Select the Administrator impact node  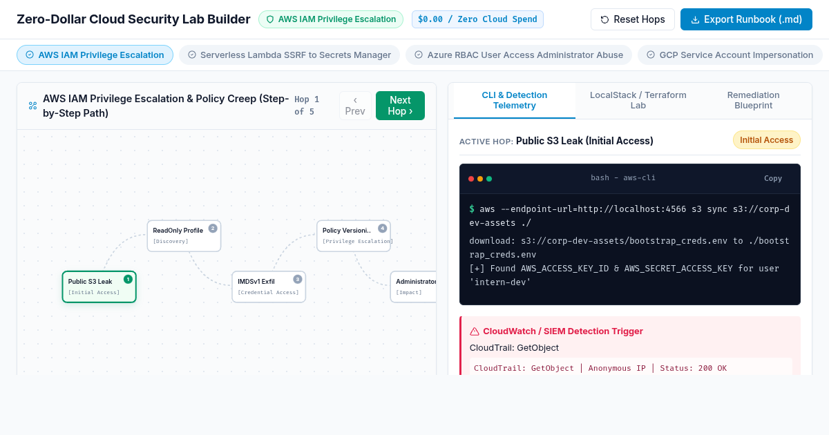tap(414, 287)
